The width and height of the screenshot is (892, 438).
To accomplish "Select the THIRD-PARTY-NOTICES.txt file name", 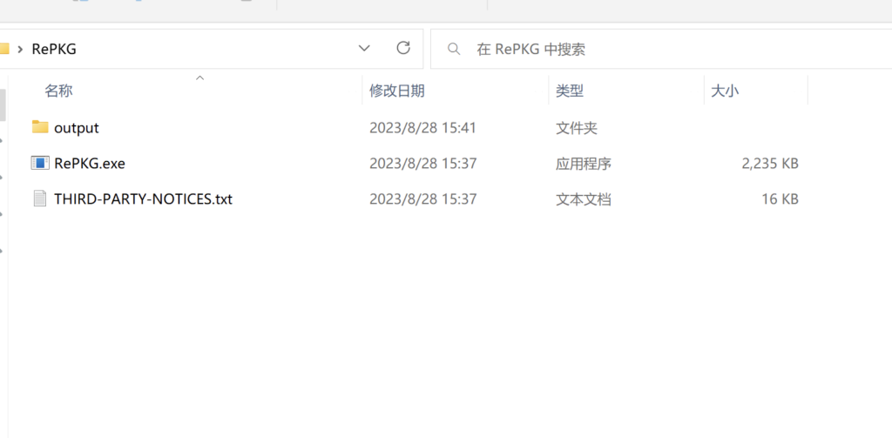I will [143, 199].
